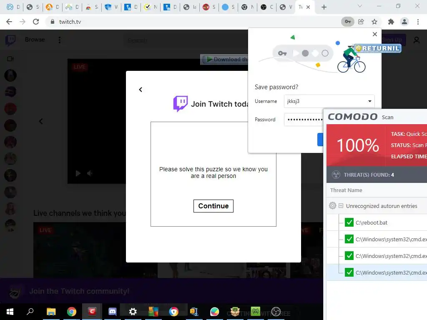Click the previous carousel arrow beside the video

[x=41, y=121]
